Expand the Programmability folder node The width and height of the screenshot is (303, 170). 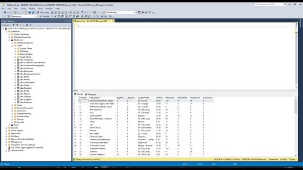pos(12,114)
